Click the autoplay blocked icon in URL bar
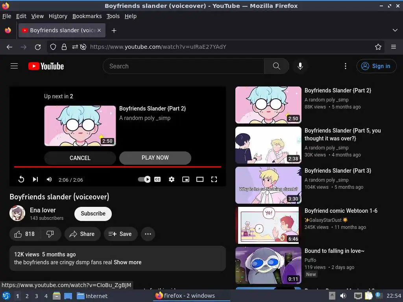 pyautogui.click(x=83, y=47)
